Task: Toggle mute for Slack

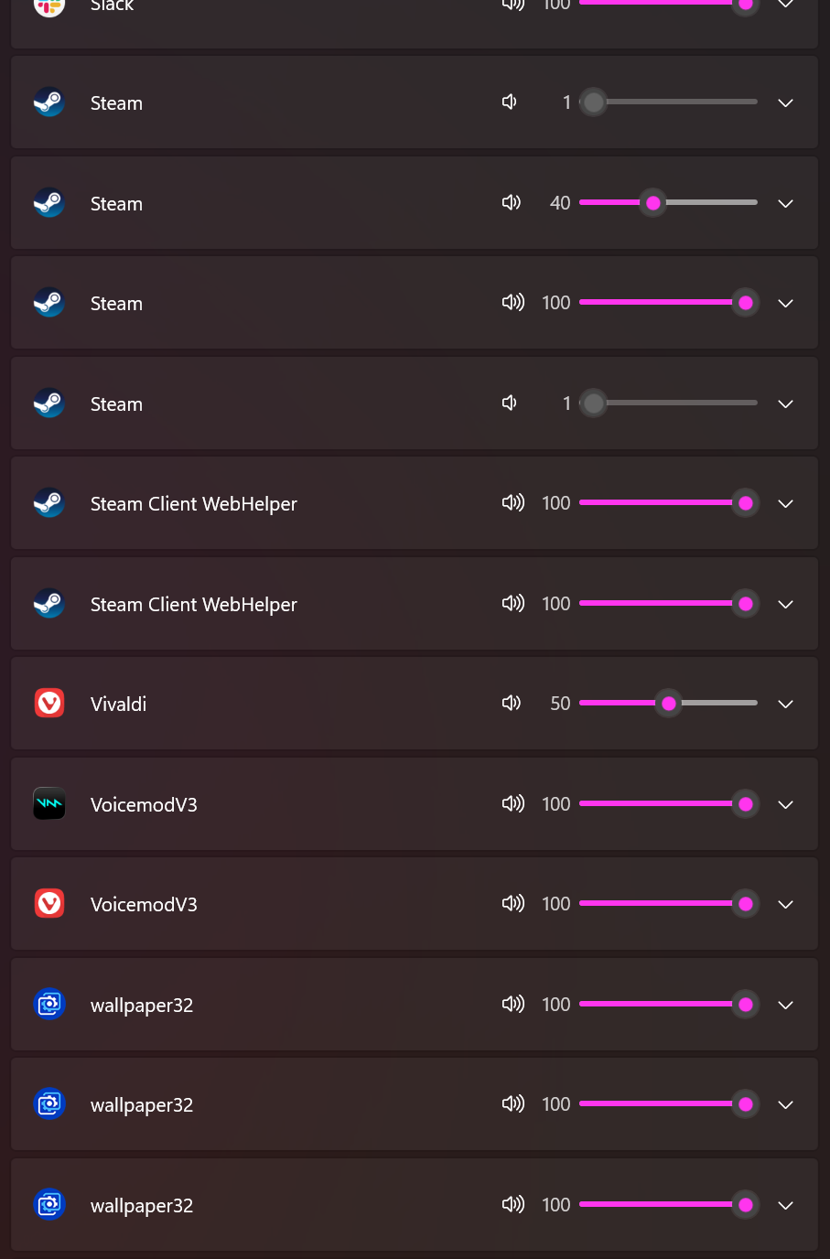Action: [x=512, y=4]
